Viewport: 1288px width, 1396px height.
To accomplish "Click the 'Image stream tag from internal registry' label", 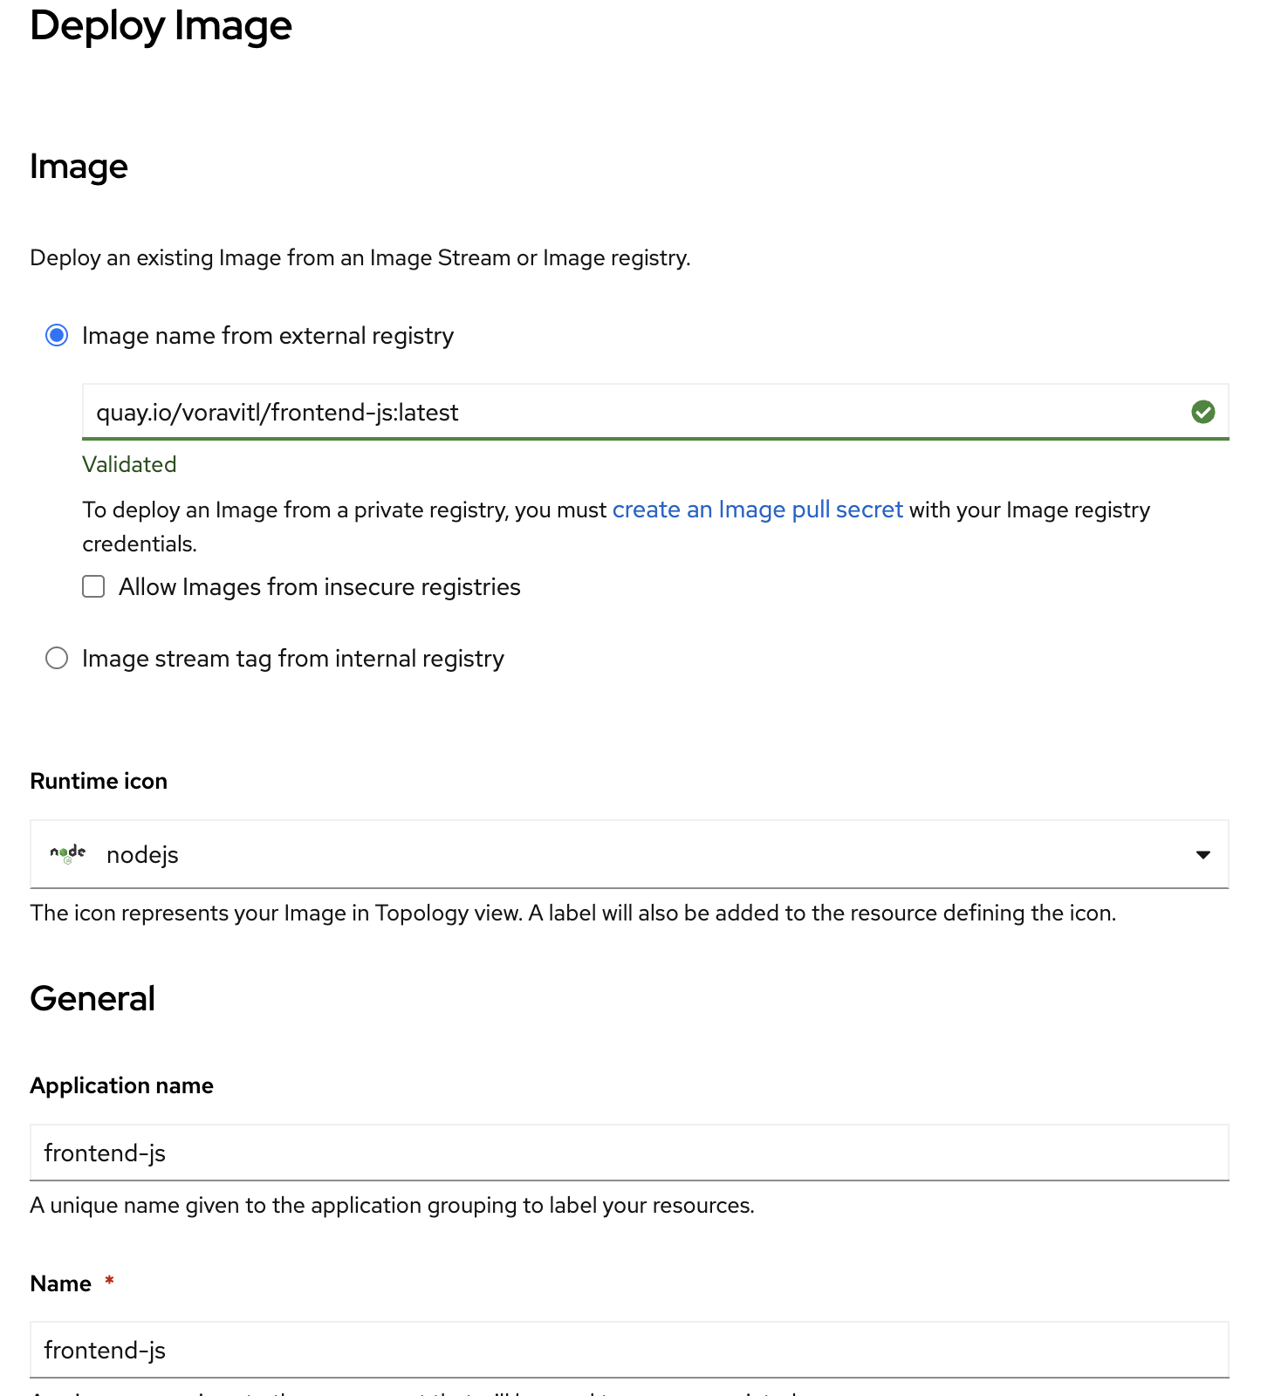I will (293, 659).
